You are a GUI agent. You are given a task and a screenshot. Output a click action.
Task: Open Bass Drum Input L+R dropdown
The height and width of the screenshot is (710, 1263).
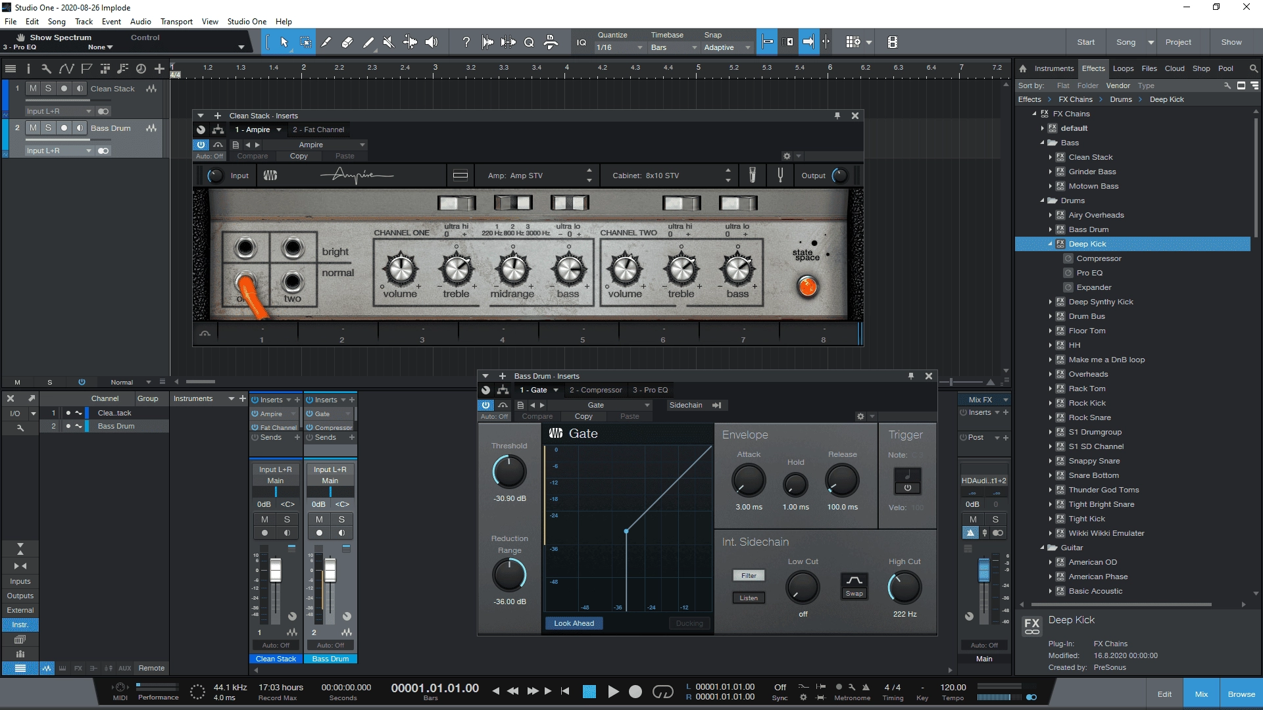tap(59, 151)
